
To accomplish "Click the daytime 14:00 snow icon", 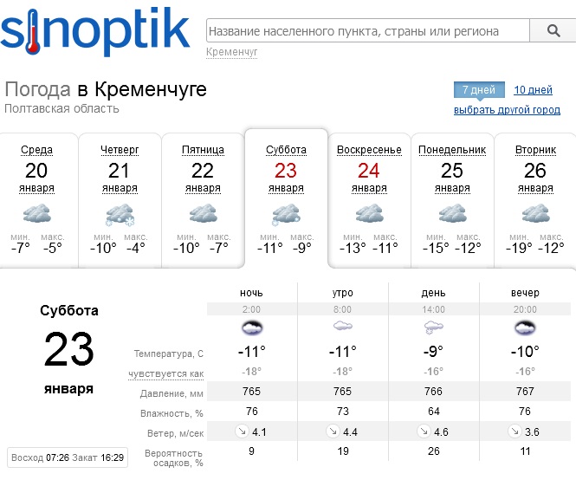I will 434,328.
